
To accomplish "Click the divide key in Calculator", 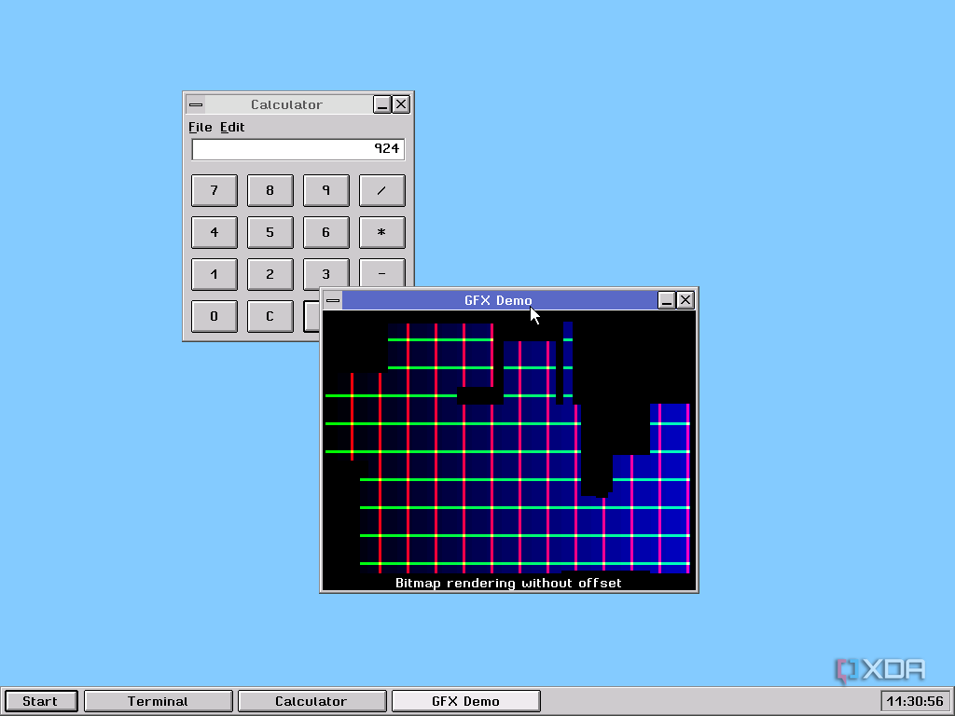I will (382, 190).
